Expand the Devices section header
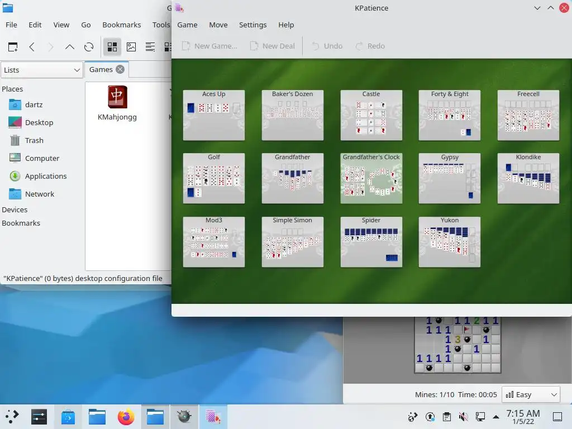The image size is (572, 429). (x=15, y=210)
